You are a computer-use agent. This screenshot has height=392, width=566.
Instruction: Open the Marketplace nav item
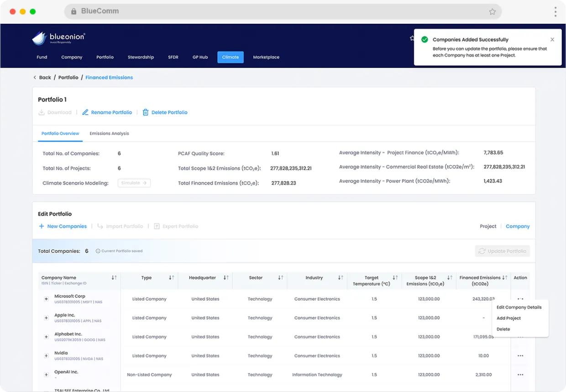pyautogui.click(x=266, y=57)
